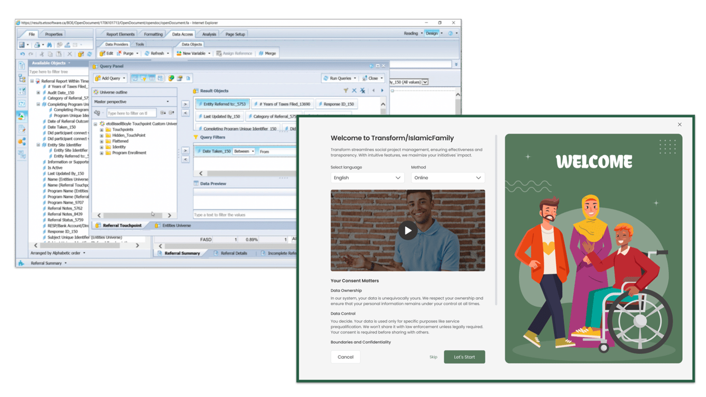Expand the Hidden_TouchPoint folder
Screen dimensions: 706x397
click(x=102, y=135)
